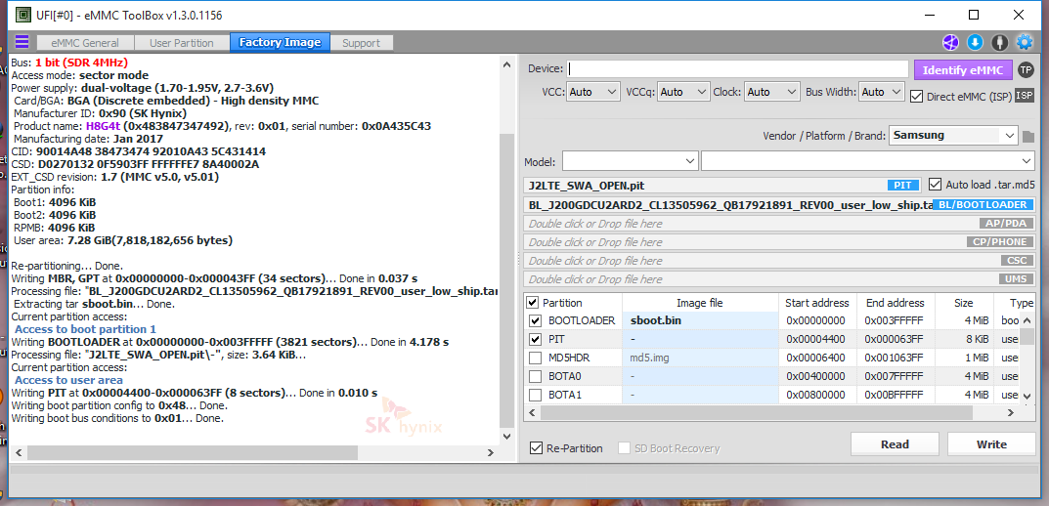Switch to the eMMC General tab
The width and height of the screenshot is (1049, 506).
[x=86, y=43]
